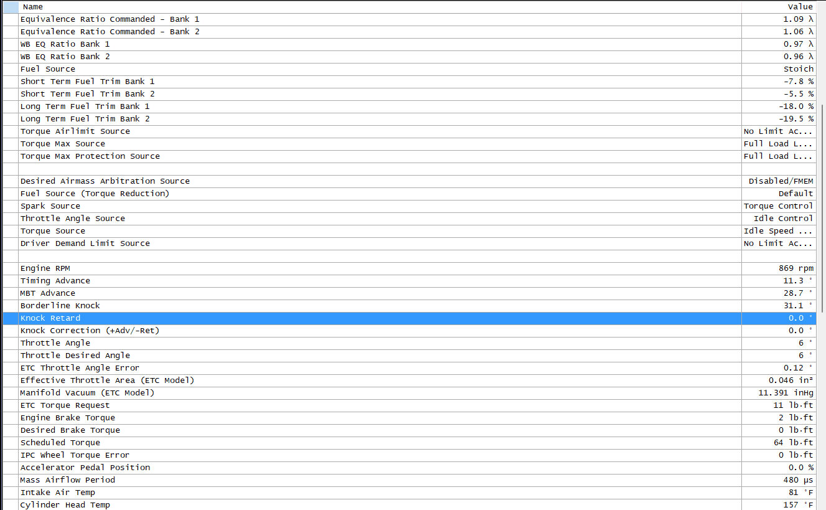Select Desired Airmass Arbitration Source row
826x510 pixels.
coord(410,181)
